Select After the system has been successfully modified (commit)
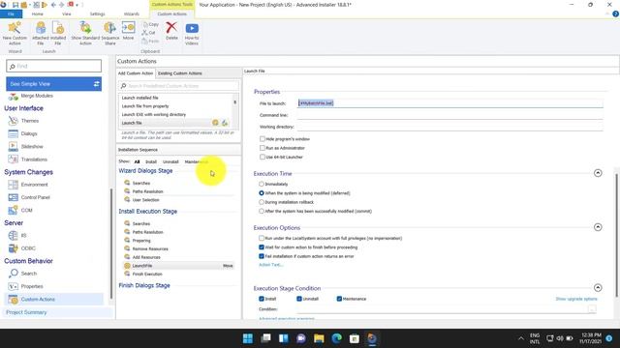The image size is (620, 348). pyautogui.click(x=262, y=211)
